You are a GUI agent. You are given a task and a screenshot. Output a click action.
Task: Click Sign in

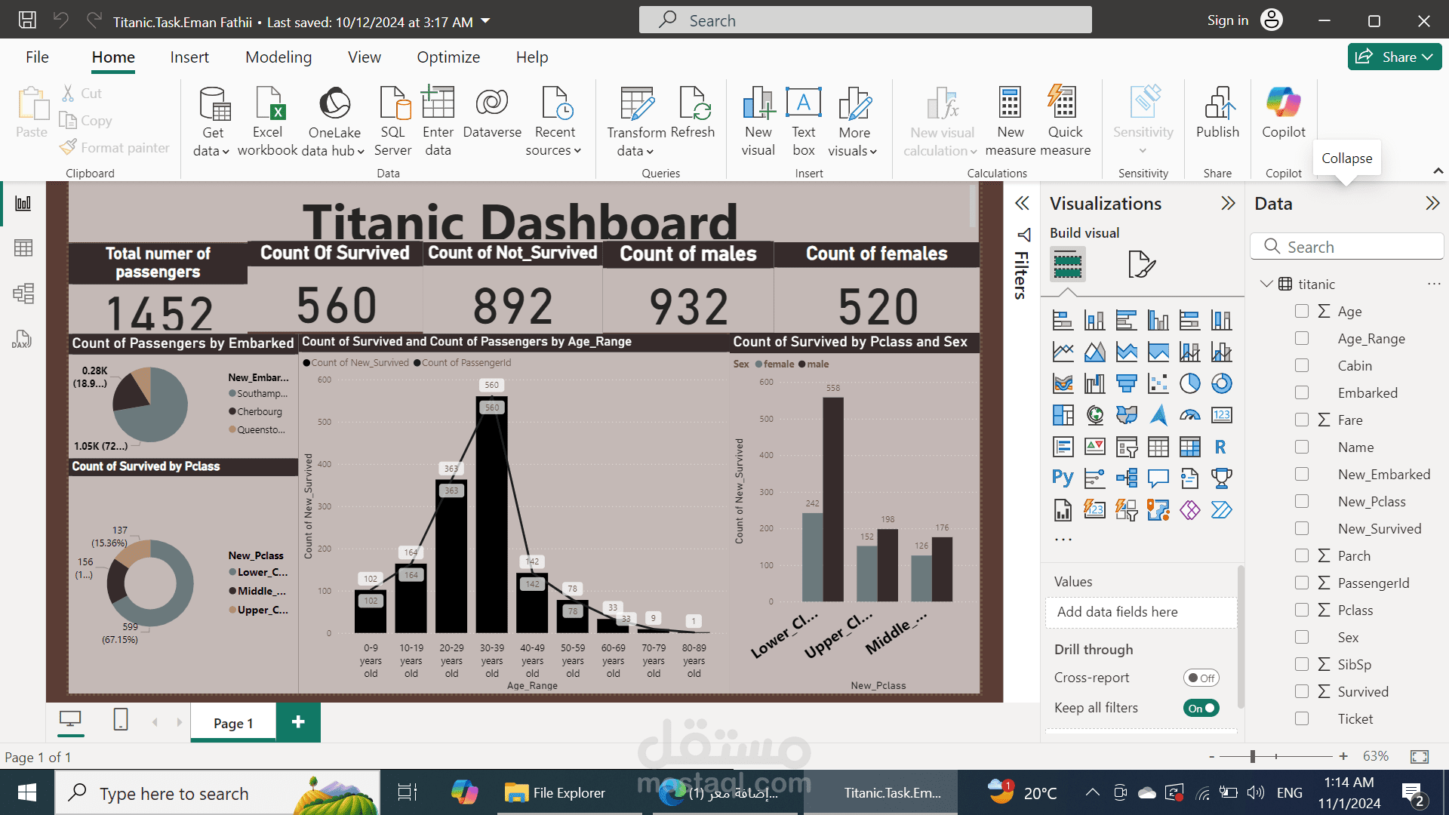point(1228,20)
